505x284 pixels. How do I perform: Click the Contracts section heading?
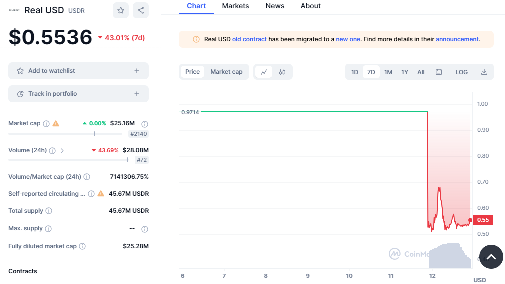[22, 271]
